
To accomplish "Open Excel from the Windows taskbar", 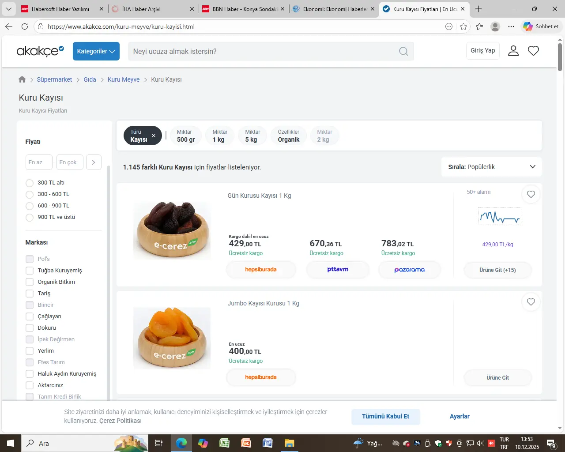I will tap(224, 443).
